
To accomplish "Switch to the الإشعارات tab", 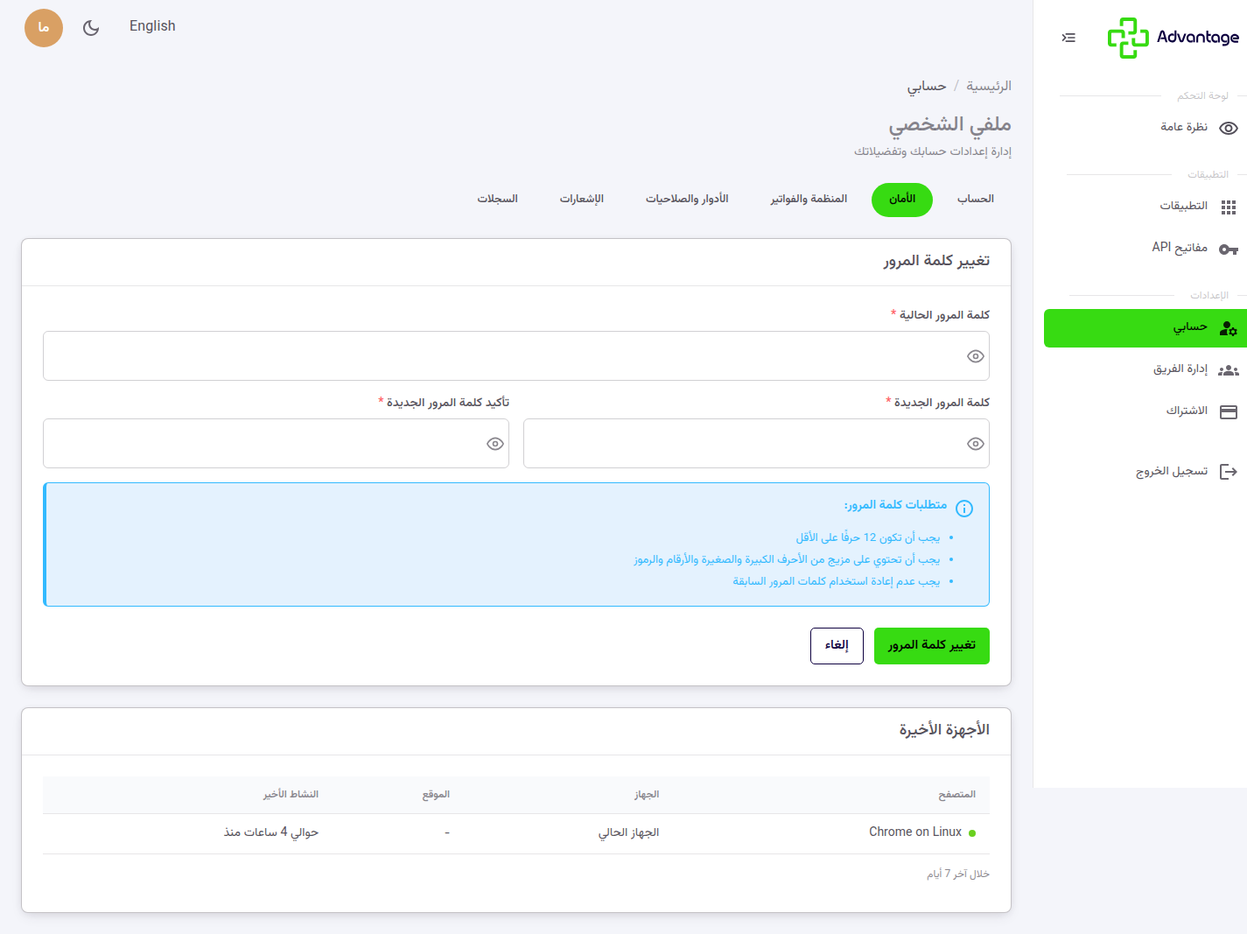I will (x=582, y=200).
